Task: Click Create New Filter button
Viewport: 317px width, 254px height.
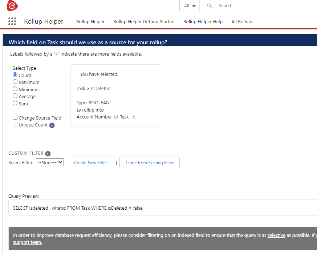Action: (x=90, y=162)
